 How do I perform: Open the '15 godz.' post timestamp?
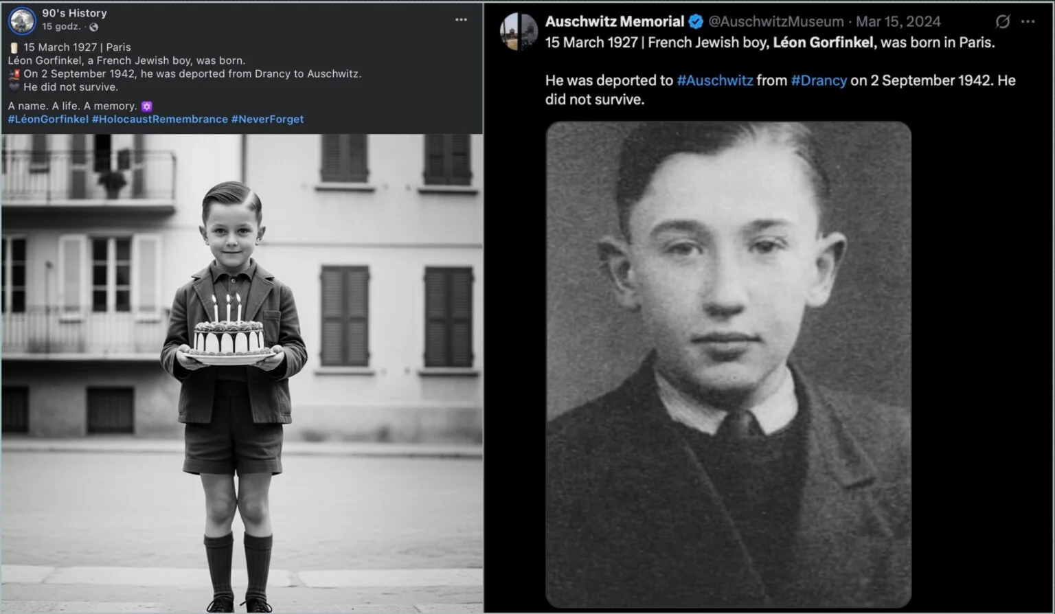click(x=60, y=27)
